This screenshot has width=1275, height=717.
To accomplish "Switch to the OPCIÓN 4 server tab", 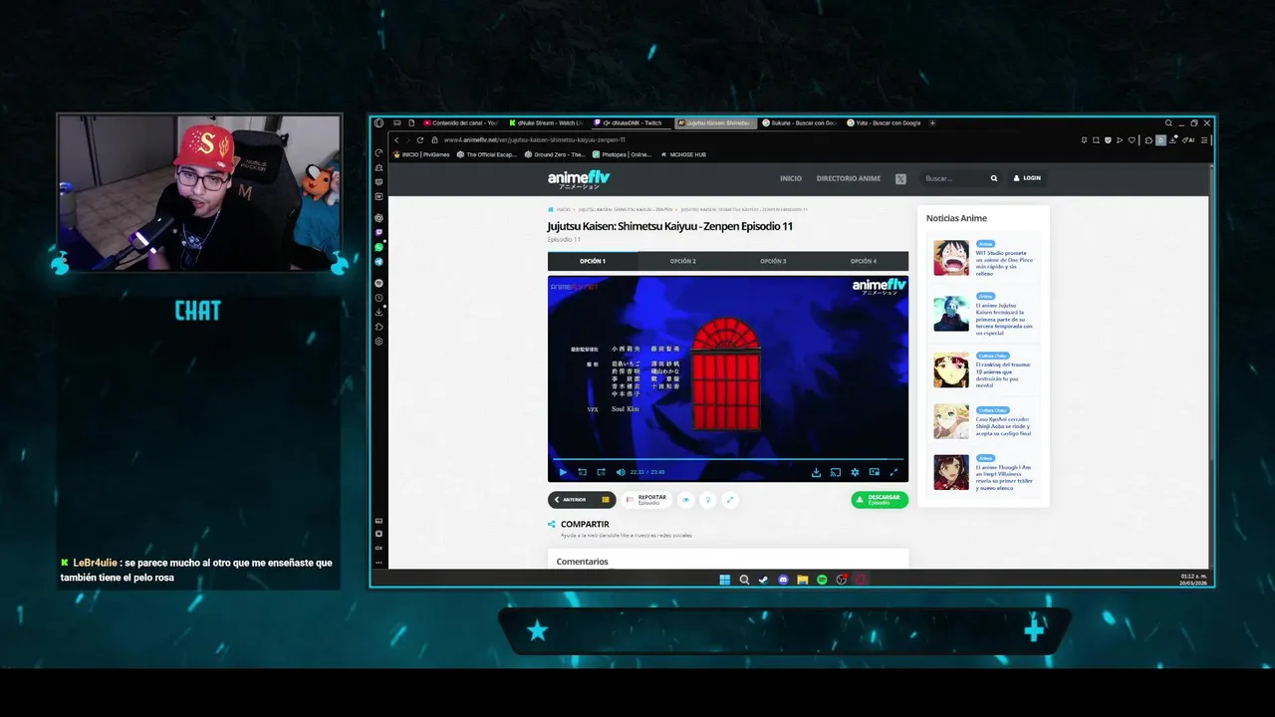I will click(864, 261).
